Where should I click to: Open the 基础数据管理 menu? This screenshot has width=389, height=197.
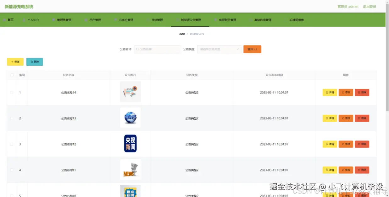coord(261,19)
